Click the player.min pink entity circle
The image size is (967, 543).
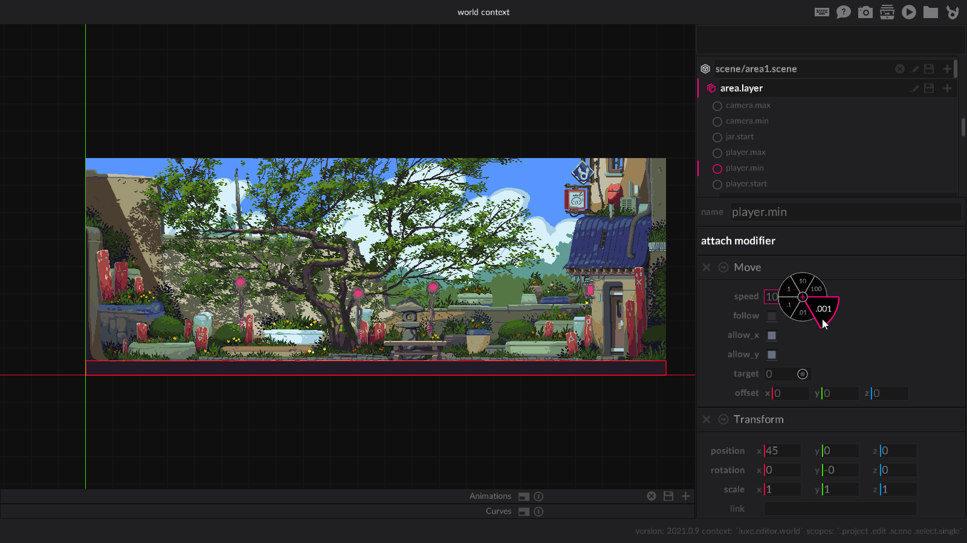717,169
